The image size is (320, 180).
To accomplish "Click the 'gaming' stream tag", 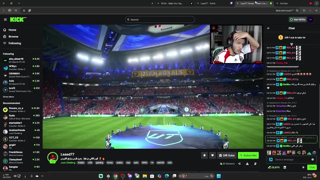I will pos(99,163).
